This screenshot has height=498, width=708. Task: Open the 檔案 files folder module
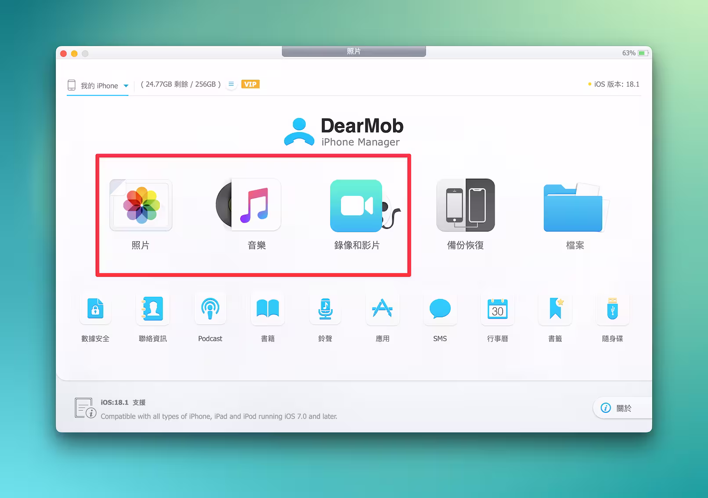tap(575, 207)
